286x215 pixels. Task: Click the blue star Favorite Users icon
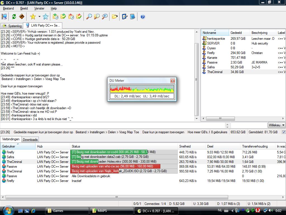pos(46,17)
